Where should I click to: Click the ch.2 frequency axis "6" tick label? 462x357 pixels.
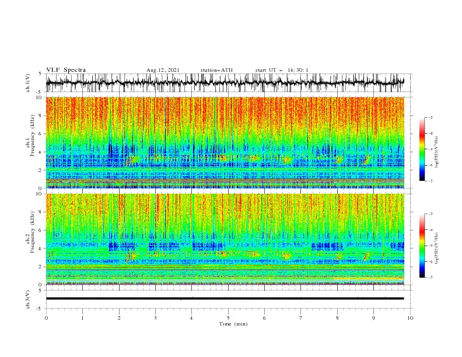click(x=41, y=230)
